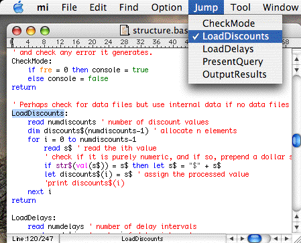Viewport: 301px width, 243px height.
Task: Close the structure.bas window with red button
Action: pyautogui.click(x=17, y=31)
